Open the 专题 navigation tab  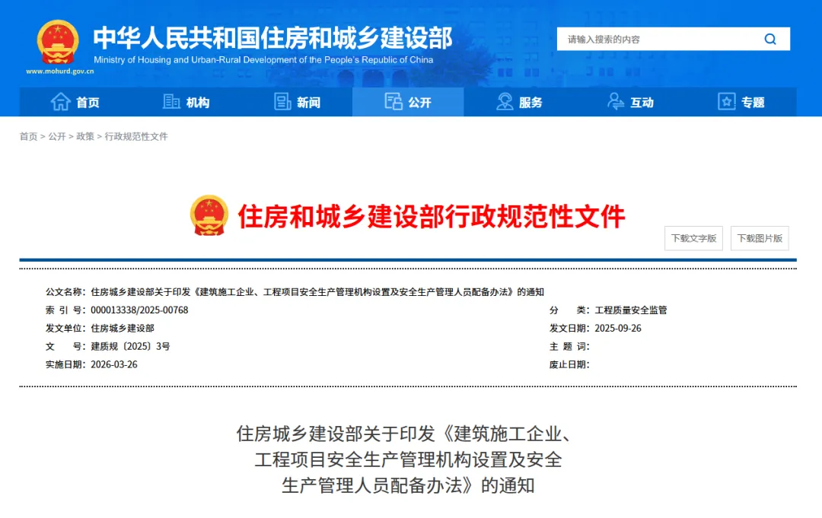[x=741, y=102]
